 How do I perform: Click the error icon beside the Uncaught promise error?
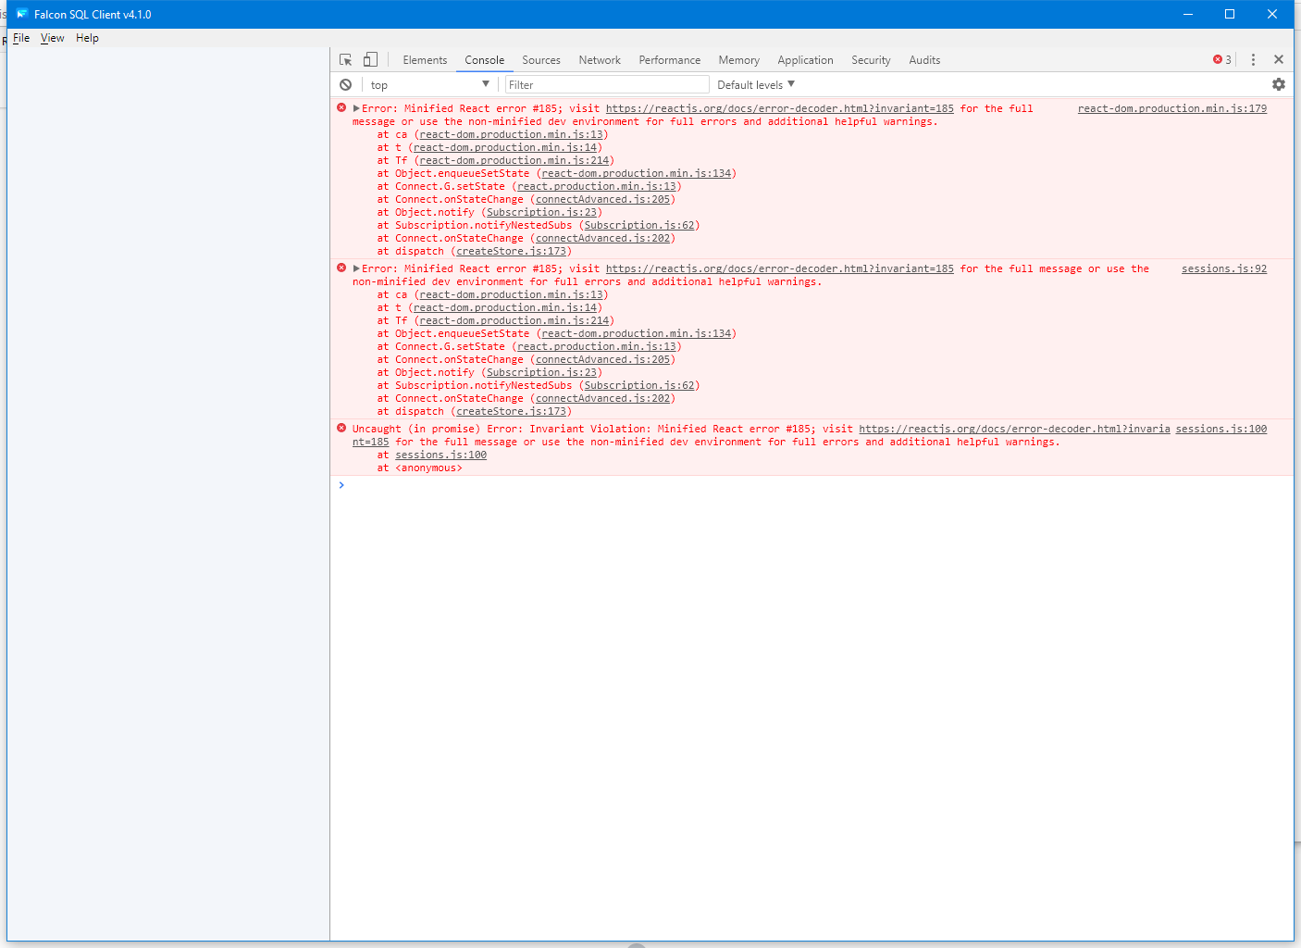(x=341, y=429)
